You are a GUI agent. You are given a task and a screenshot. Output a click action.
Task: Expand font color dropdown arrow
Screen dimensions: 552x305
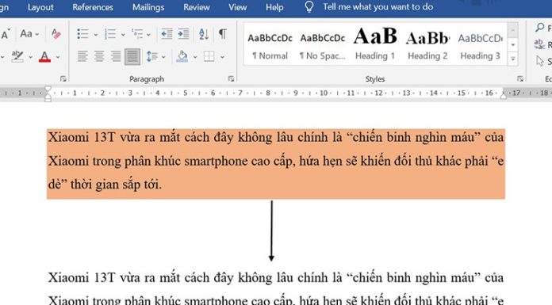coord(58,56)
